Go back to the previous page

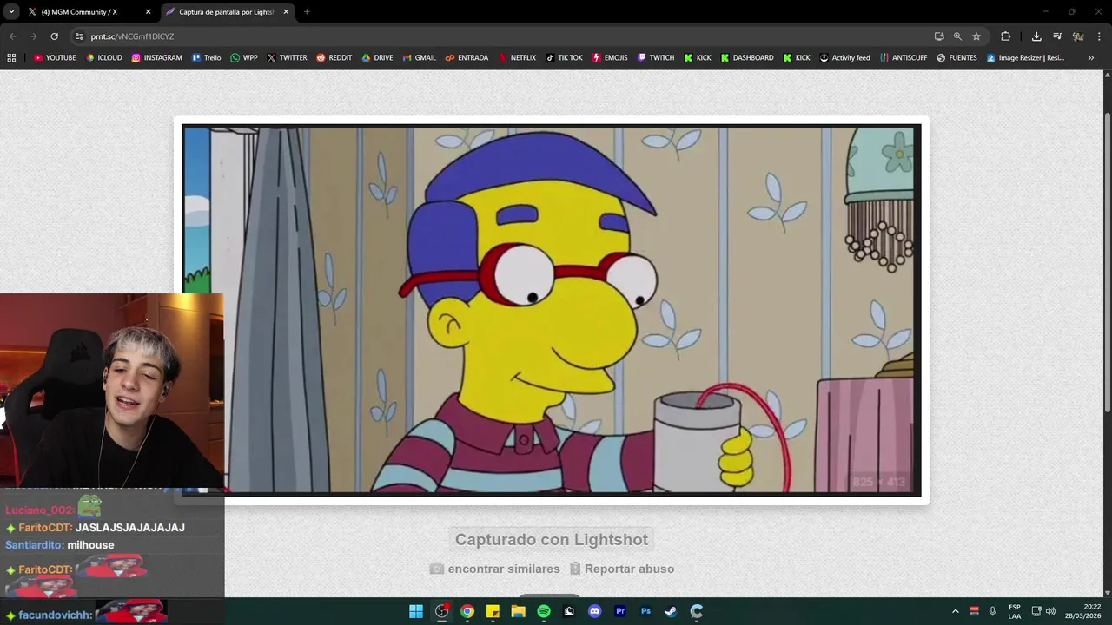tap(12, 36)
